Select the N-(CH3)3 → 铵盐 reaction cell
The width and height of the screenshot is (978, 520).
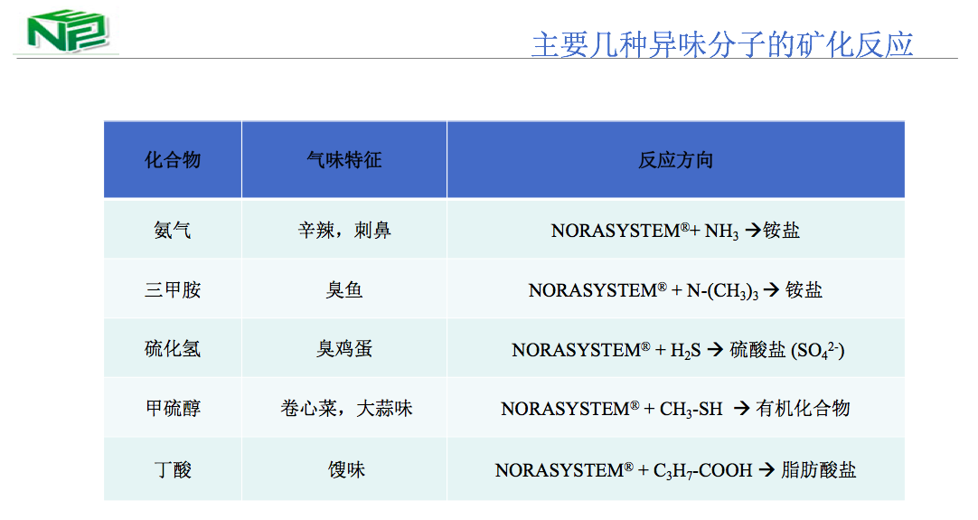(x=676, y=289)
